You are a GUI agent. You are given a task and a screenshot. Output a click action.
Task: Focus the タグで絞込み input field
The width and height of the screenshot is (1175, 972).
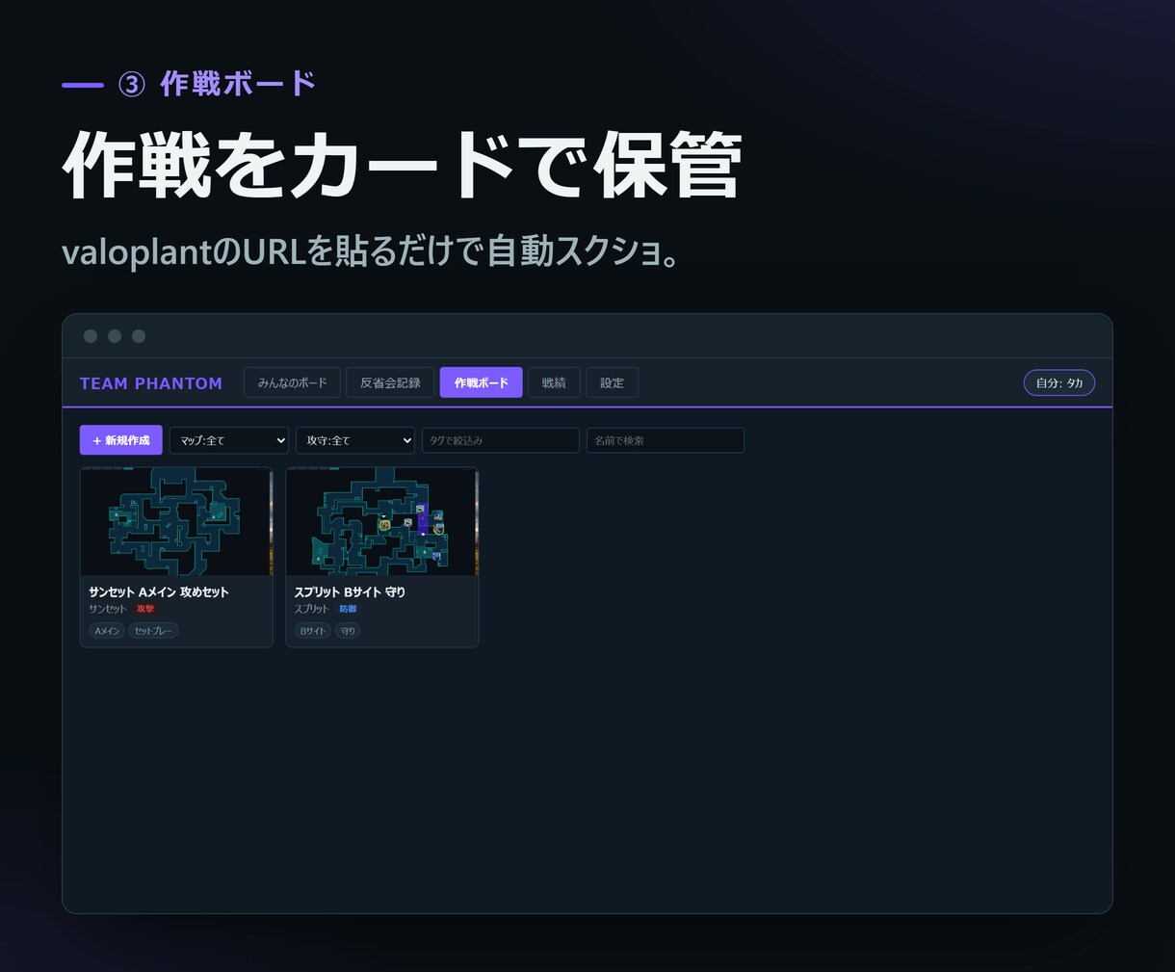[x=501, y=440]
